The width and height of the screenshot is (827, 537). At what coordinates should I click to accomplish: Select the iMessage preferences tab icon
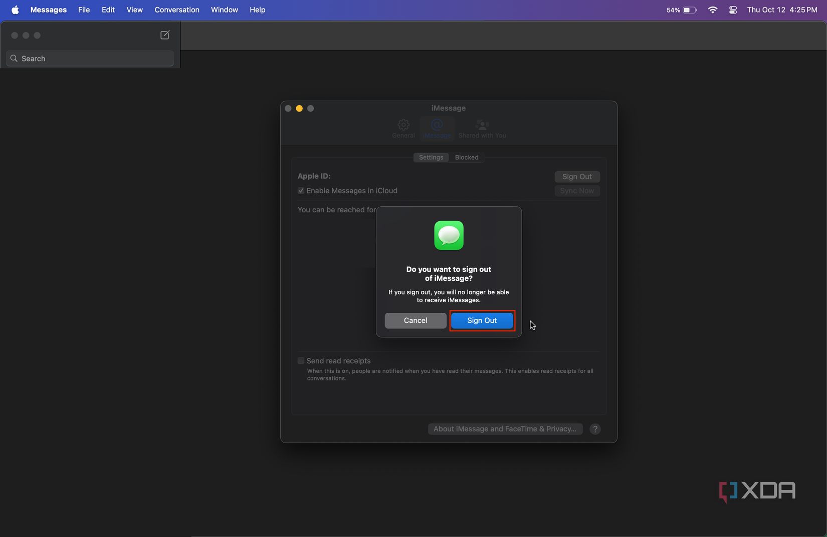pos(437,128)
